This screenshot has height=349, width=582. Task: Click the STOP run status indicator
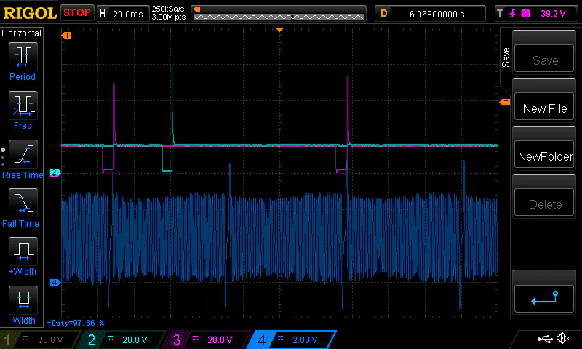[x=76, y=13]
